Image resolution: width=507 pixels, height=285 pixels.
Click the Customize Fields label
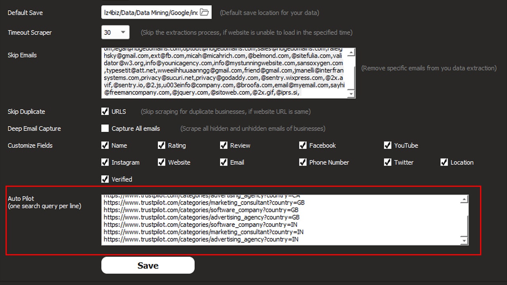coord(30,145)
